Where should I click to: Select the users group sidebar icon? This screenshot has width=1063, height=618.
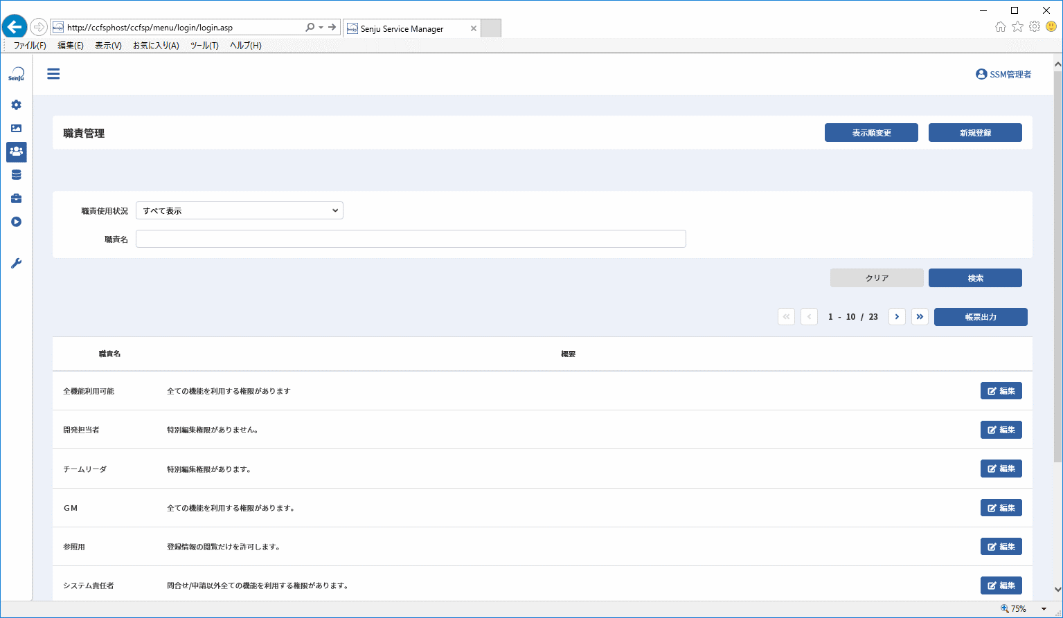[x=16, y=152]
